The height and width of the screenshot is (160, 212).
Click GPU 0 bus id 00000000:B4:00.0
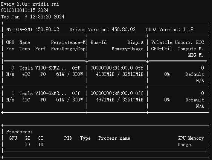click(111, 68)
